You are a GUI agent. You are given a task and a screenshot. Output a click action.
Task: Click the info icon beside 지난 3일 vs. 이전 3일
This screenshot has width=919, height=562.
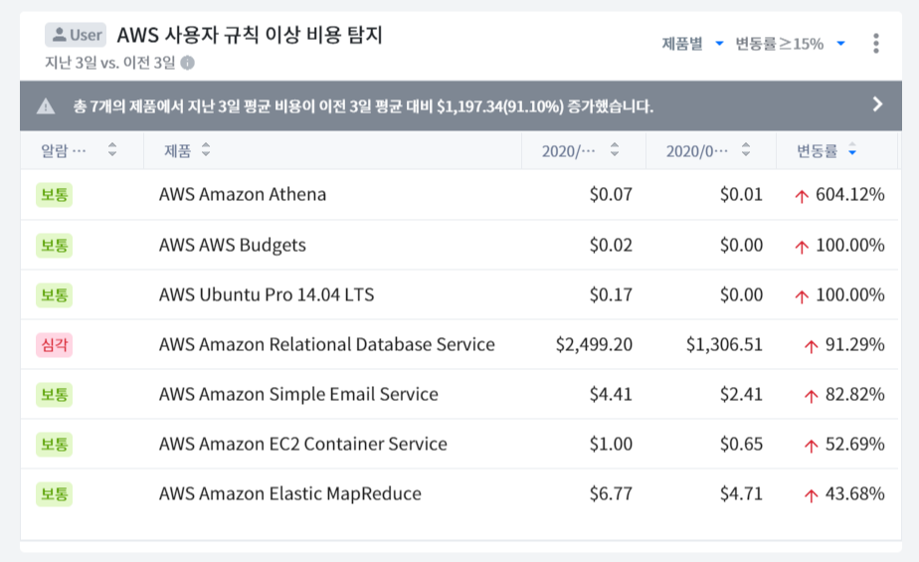click(x=188, y=63)
